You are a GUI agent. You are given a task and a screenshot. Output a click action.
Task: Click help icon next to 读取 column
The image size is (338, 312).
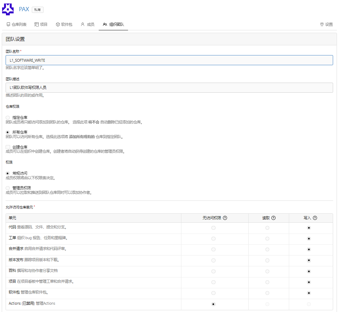(x=273, y=218)
